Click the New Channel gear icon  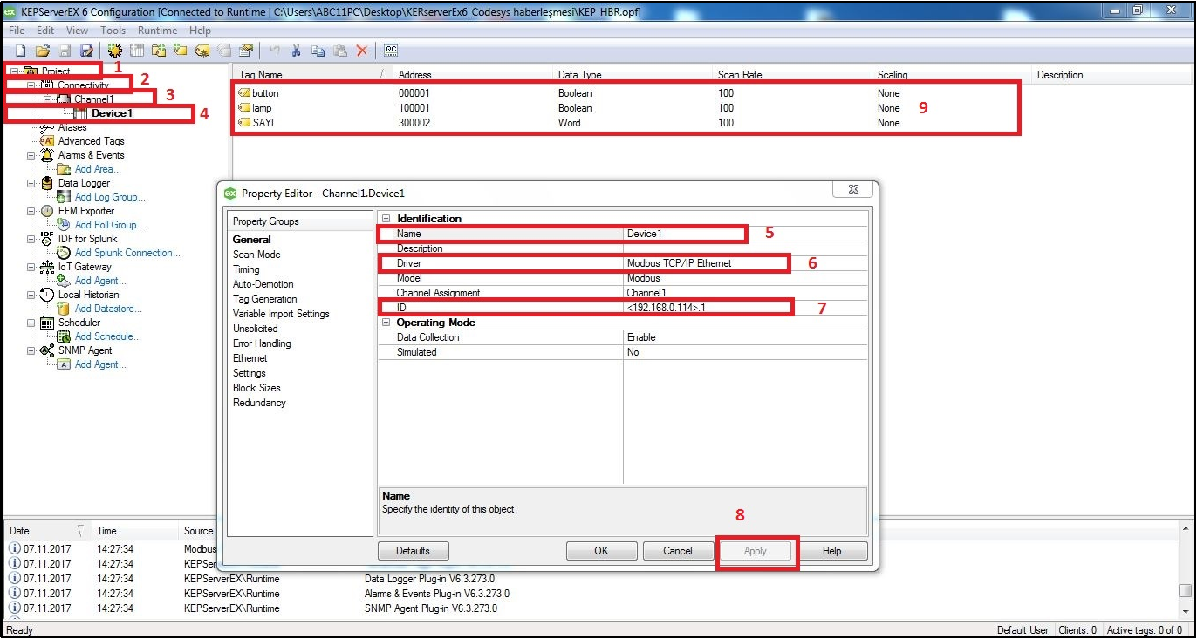[114, 51]
